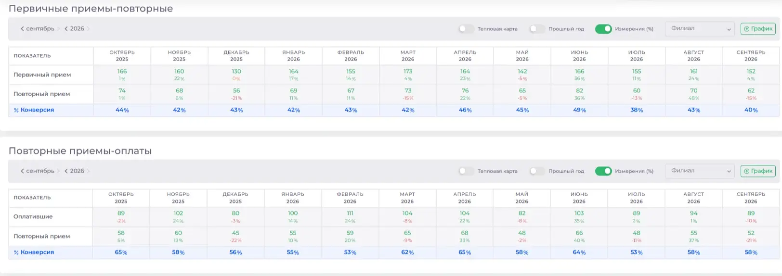Click Первичный прием value 130 for December
The height and width of the screenshot is (276, 782).
[x=236, y=71]
